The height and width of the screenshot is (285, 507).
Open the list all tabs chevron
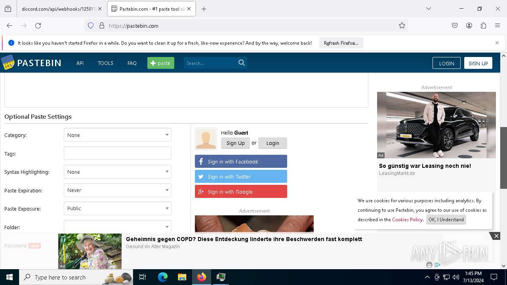pyautogui.click(x=428, y=9)
